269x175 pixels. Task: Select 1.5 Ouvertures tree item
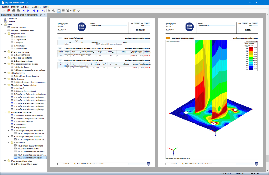pos(20,49)
